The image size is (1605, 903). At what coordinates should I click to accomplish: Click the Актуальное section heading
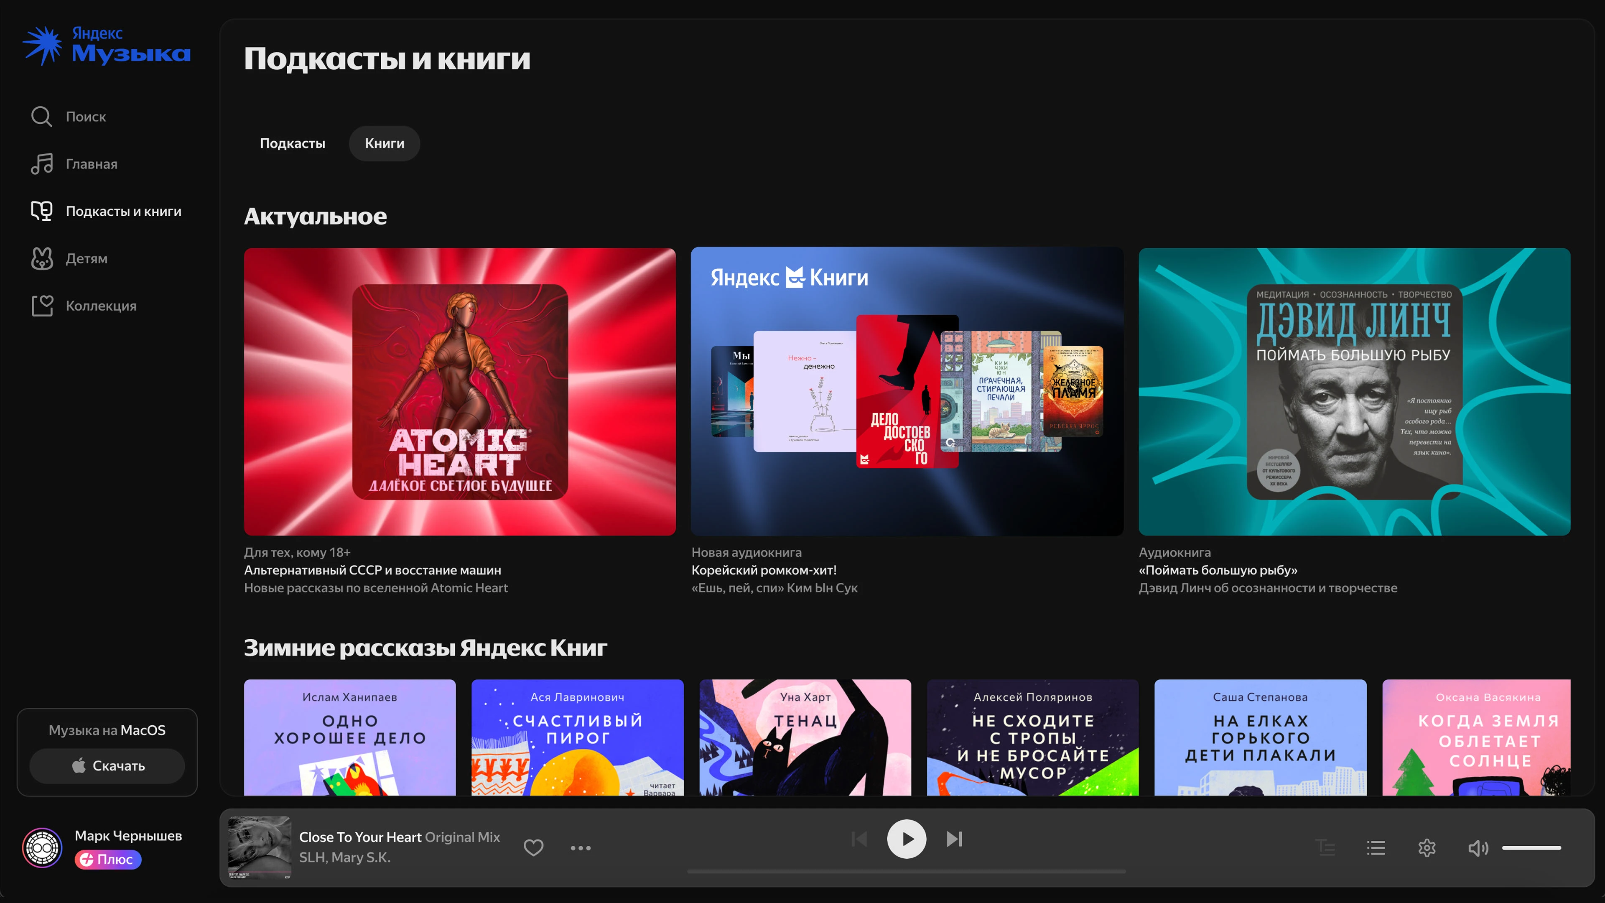[x=315, y=216]
